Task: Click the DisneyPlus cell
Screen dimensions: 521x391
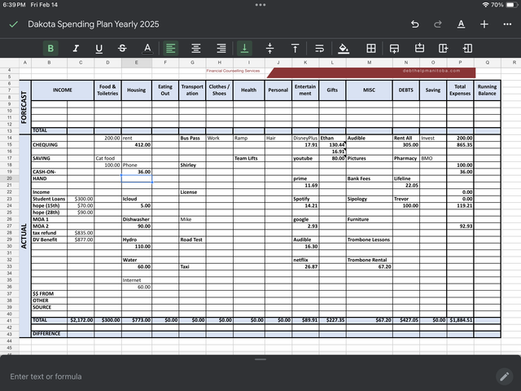Action: pos(305,138)
